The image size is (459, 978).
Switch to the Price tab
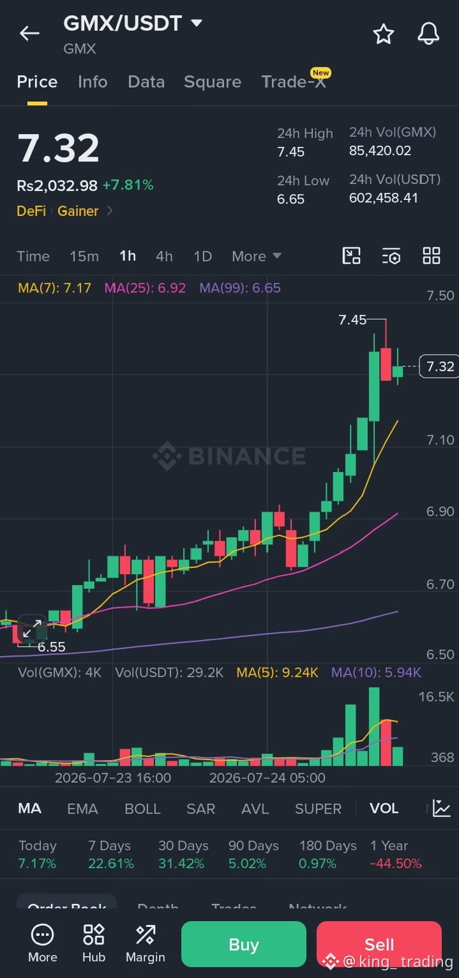pyautogui.click(x=37, y=82)
